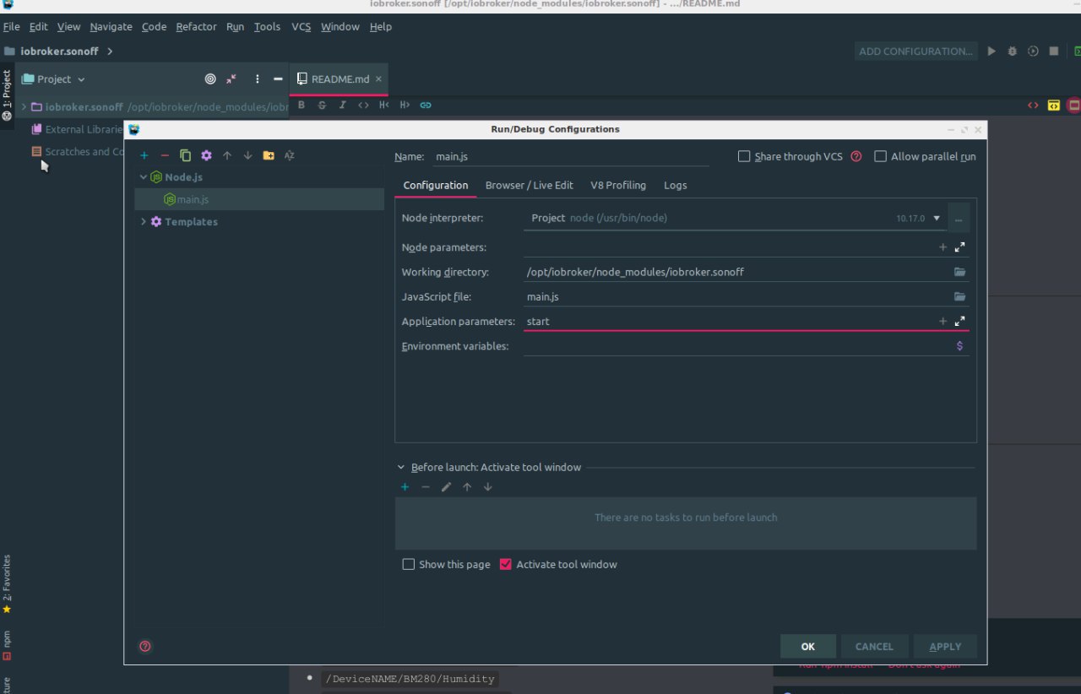Move before-launch task up
Image resolution: width=1081 pixels, height=694 pixels.
(x=467, y=486)
